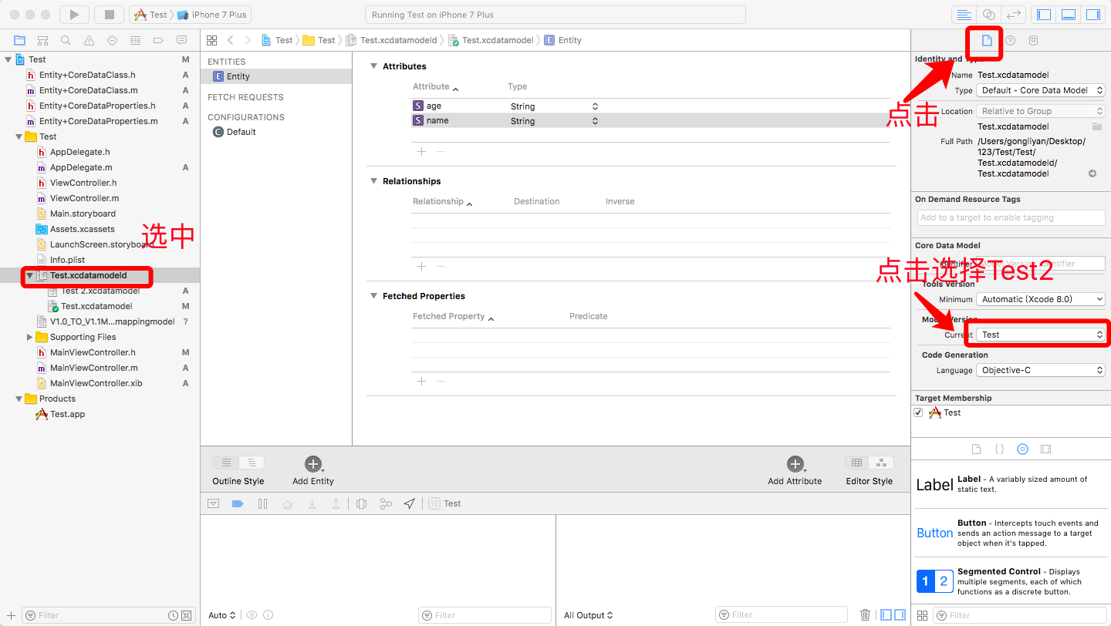The height and width of the screenshot is (626, 1111).
Task: Open the Issue navigator tab
Action: (89, 40)
